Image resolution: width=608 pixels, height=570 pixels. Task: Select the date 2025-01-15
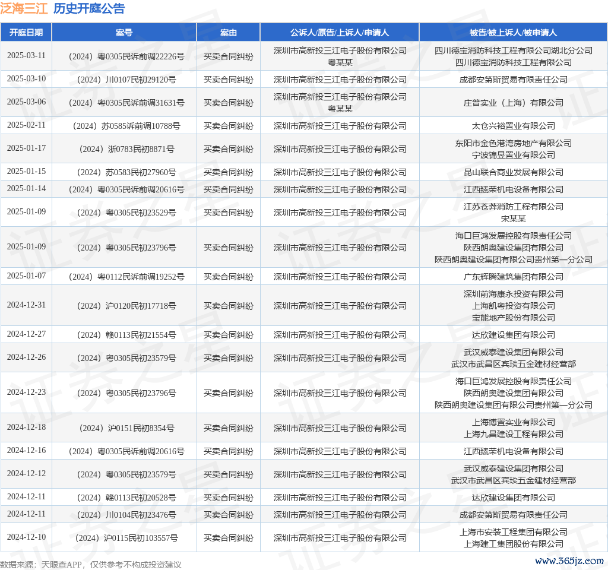pyautogui.click(x=26, y=172)
